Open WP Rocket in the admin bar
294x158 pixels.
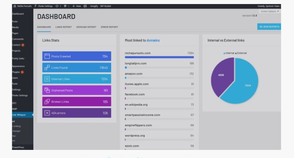[x=106, y=6]
